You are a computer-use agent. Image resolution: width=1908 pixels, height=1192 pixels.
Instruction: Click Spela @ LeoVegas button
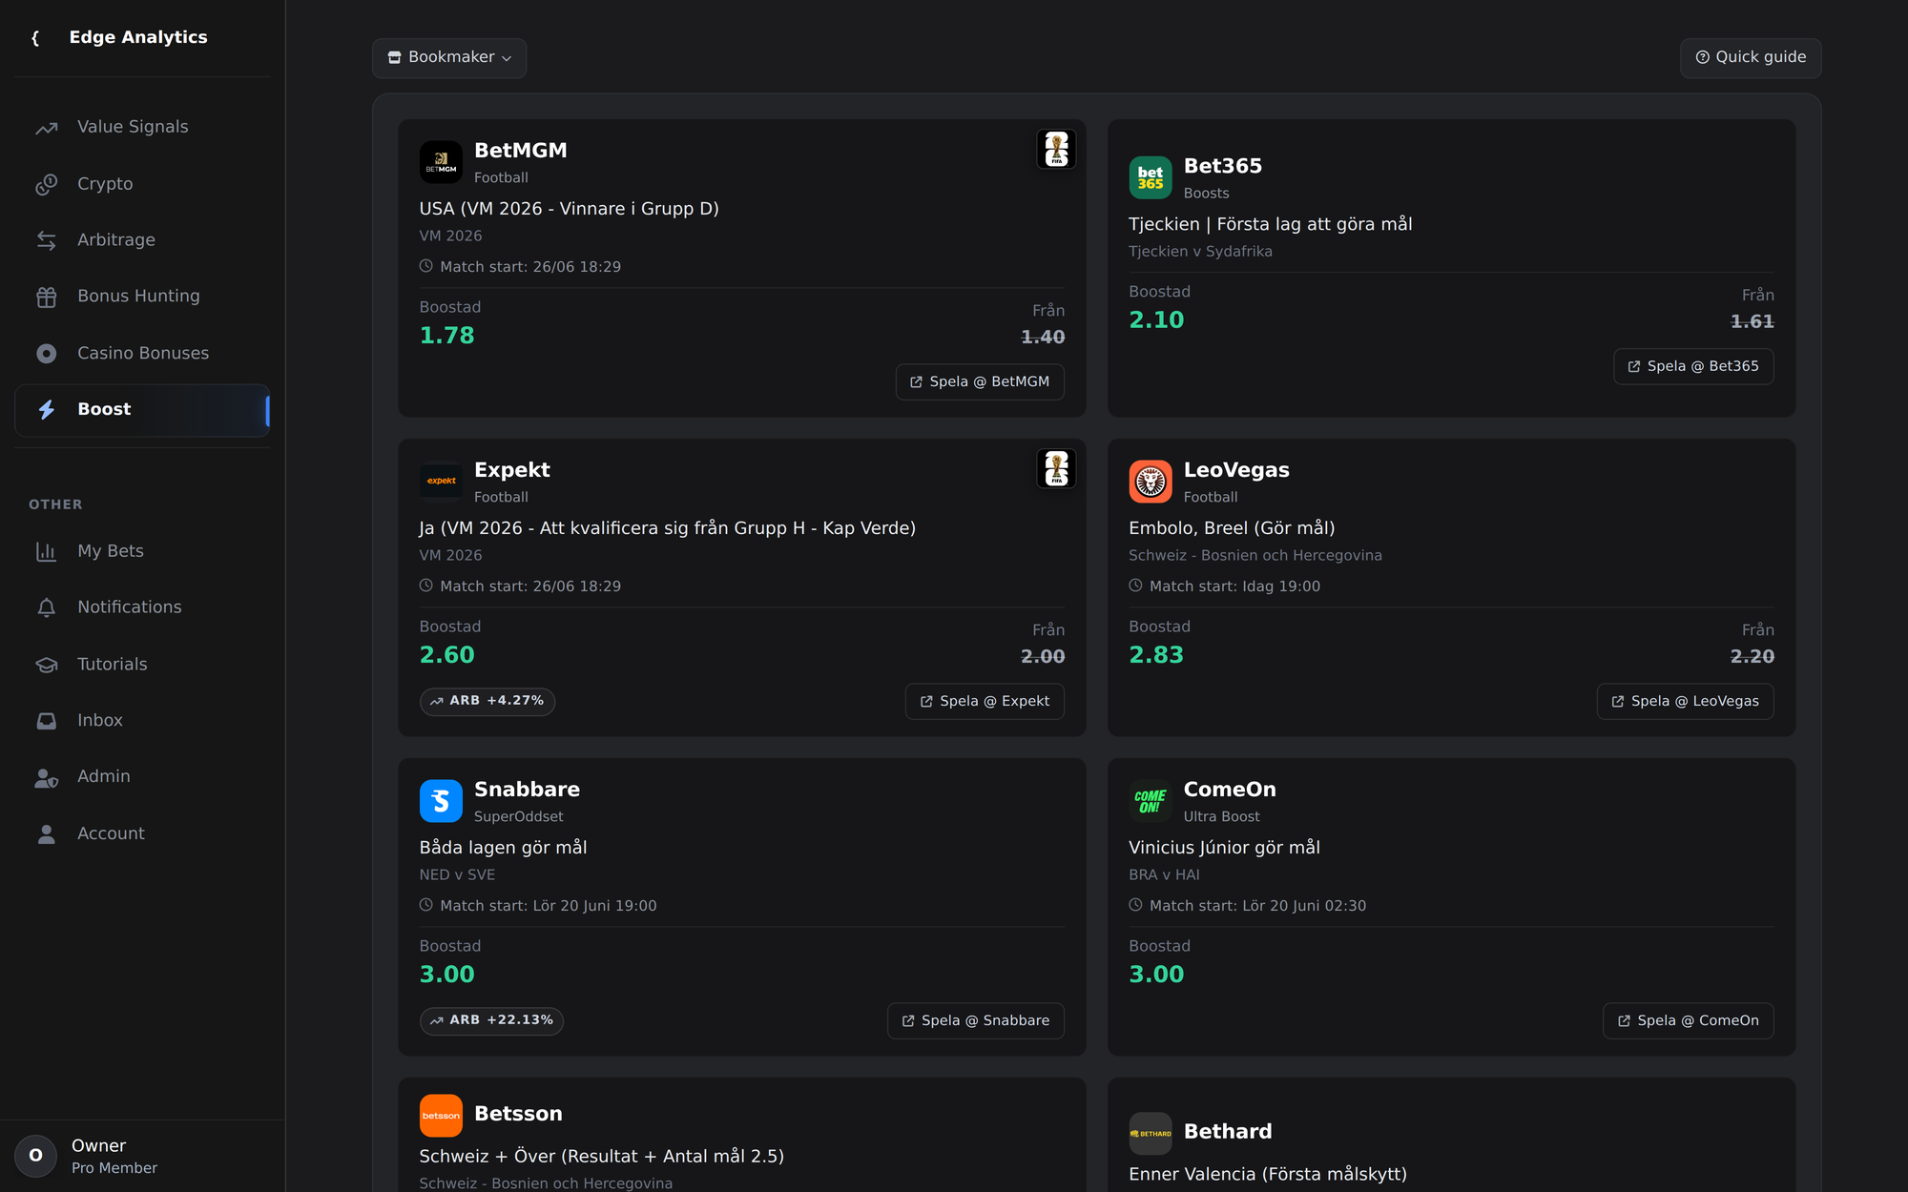click(1686, 702)
